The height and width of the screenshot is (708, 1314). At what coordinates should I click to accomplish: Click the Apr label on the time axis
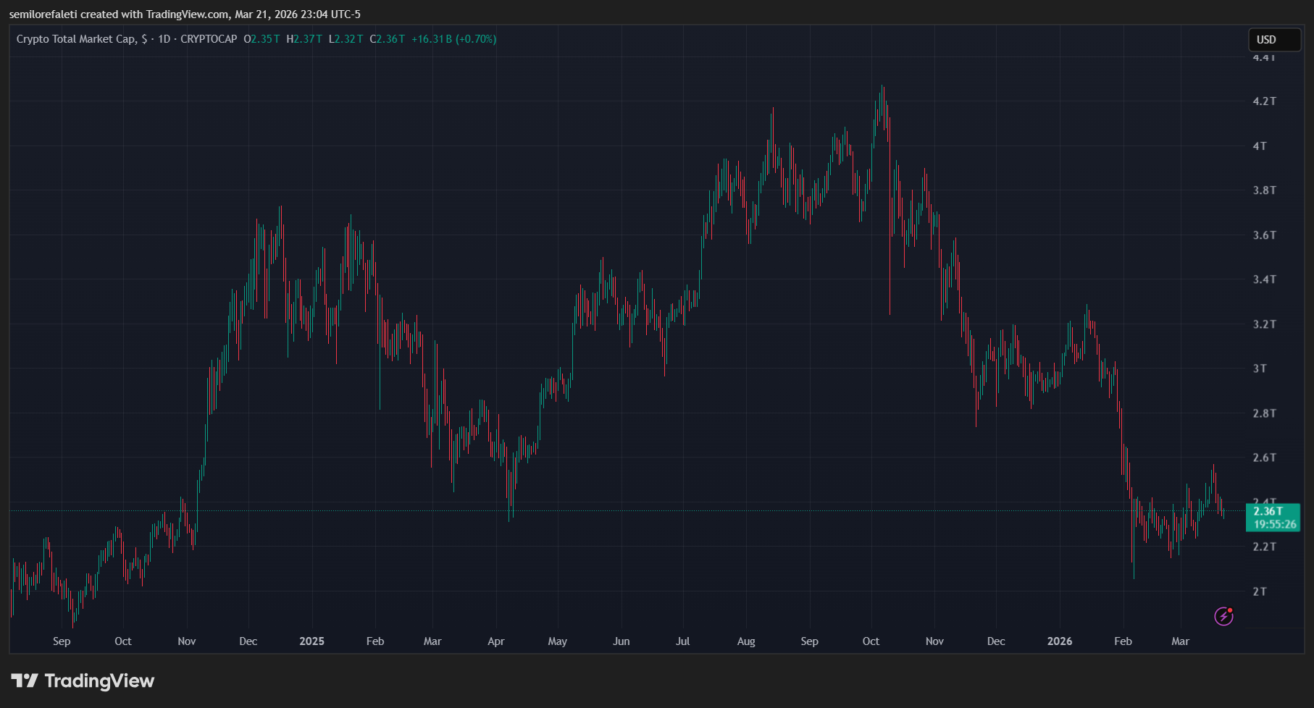point(496,641)
